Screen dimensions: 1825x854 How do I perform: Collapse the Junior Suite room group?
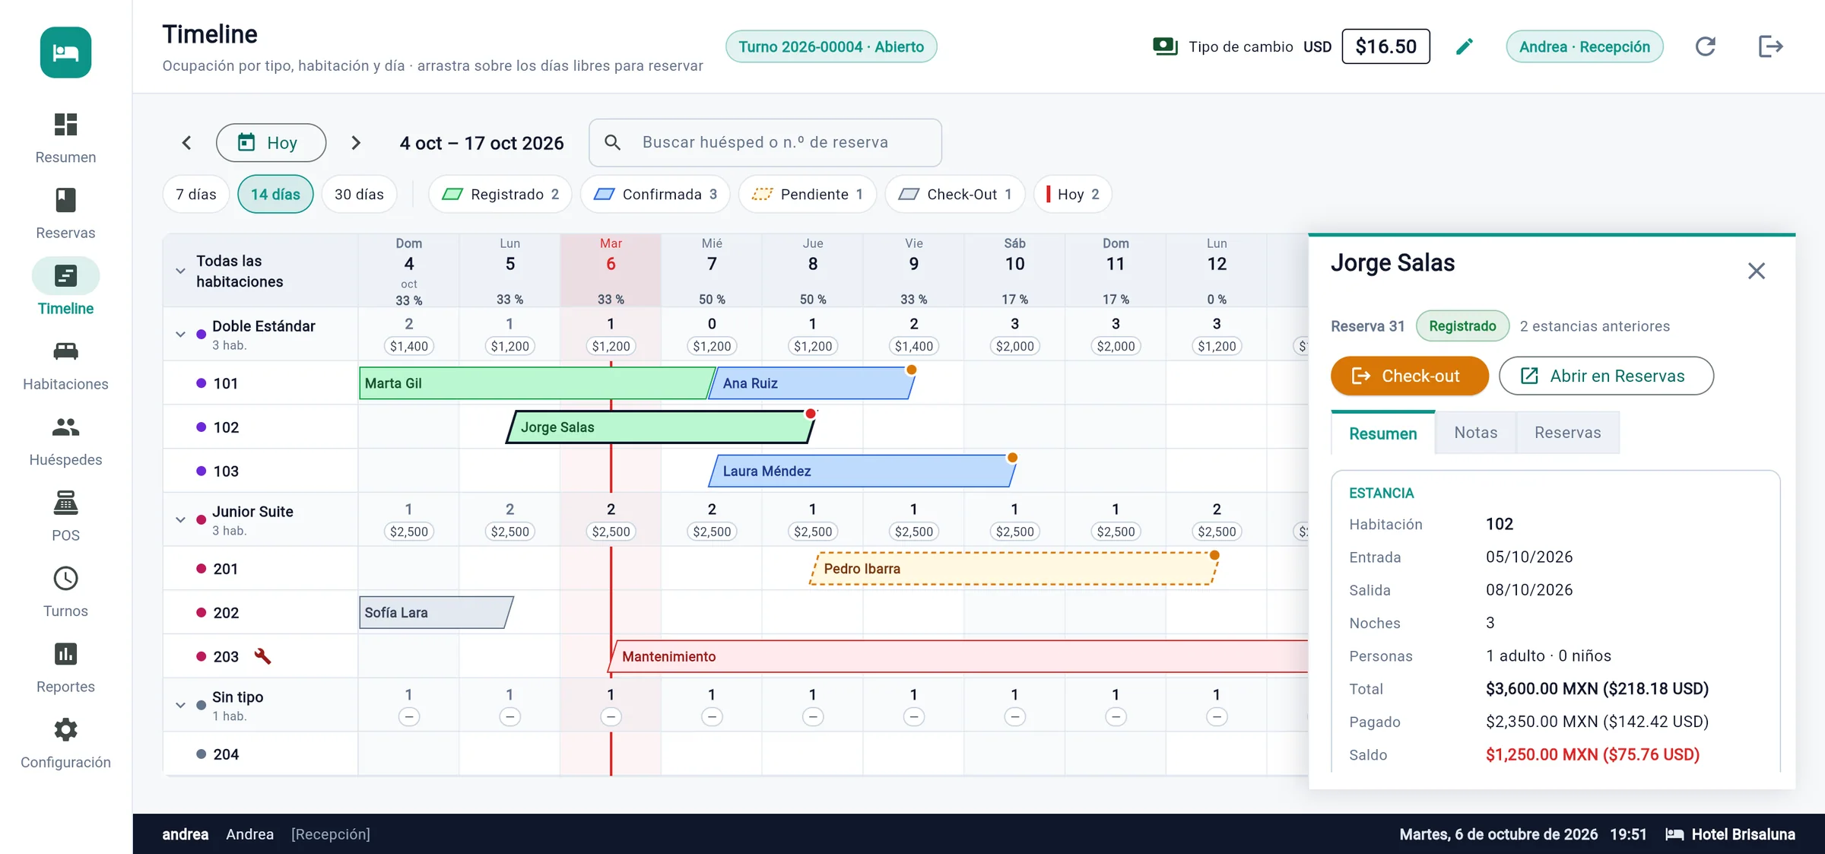click(180, 519)
